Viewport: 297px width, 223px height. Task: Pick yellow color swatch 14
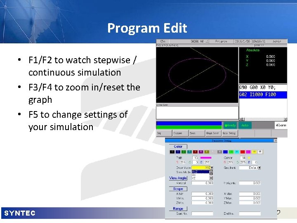[x=254, y=152]
